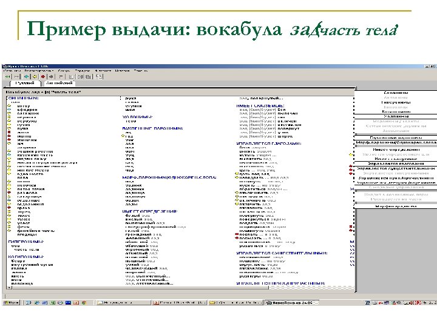Open the Windows Пуск start button

11,303
